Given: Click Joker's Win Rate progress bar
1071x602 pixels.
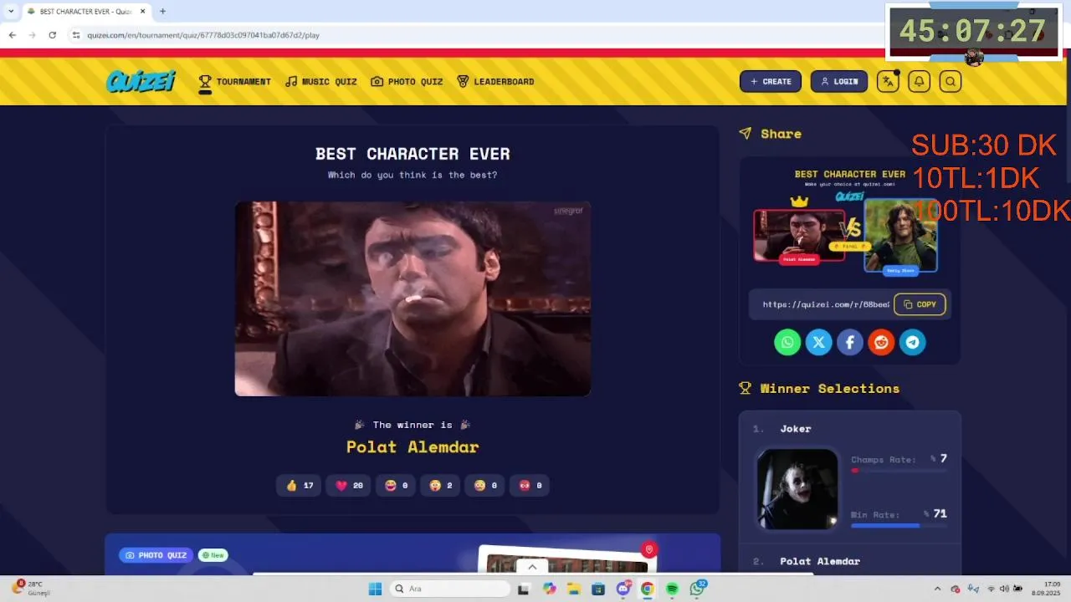Looking at the screenshot, I should [x=899, y=525].
